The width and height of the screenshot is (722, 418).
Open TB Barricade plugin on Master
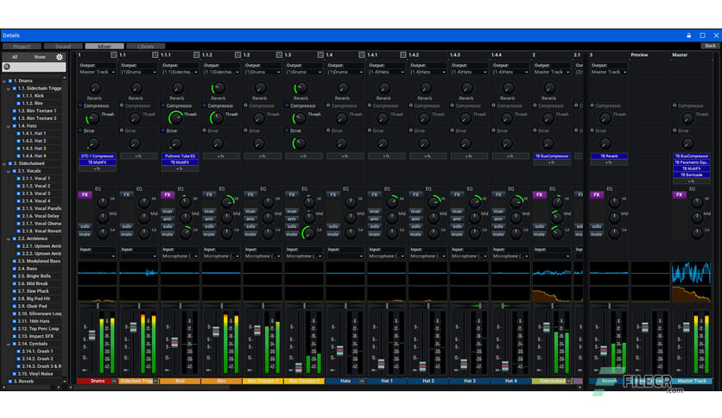click(692, 175)
